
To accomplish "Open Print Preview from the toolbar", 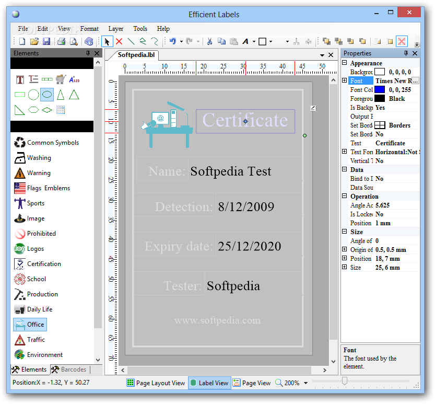I will (x=74, y=42).
